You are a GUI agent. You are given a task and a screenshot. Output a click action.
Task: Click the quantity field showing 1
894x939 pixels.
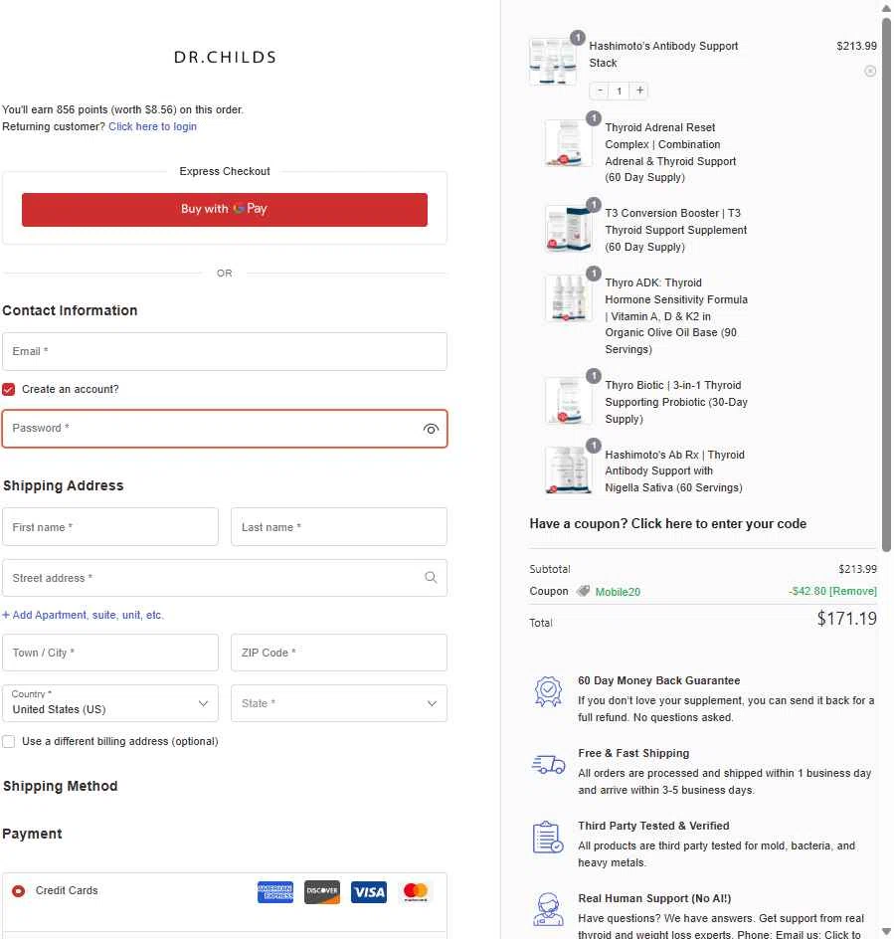[620, 92]
